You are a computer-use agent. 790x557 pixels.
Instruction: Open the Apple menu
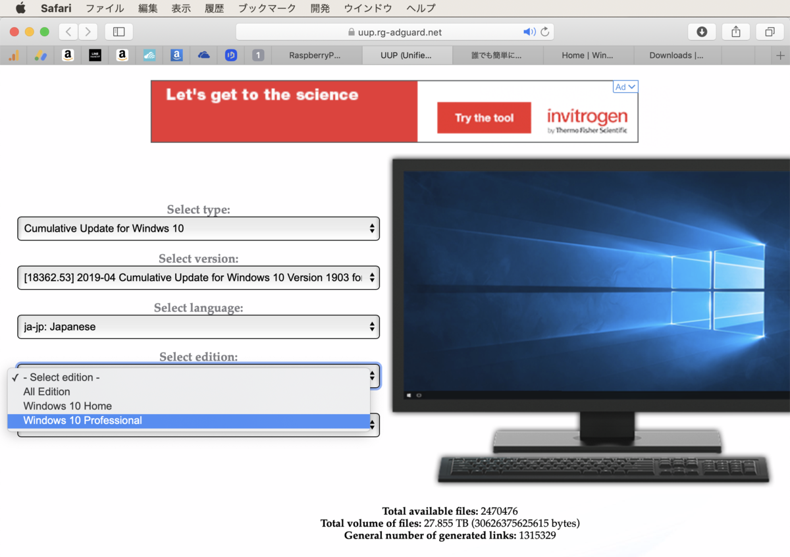tap(20, 9)
